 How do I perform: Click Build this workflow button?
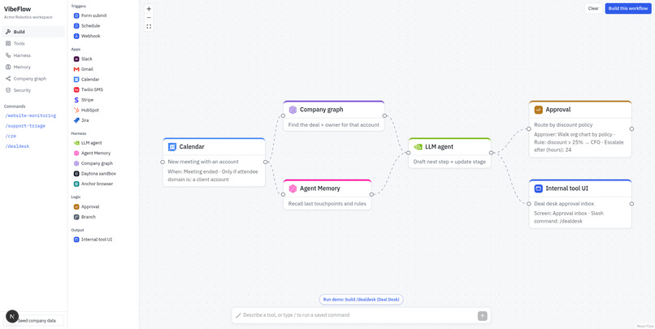pos(628,8)
